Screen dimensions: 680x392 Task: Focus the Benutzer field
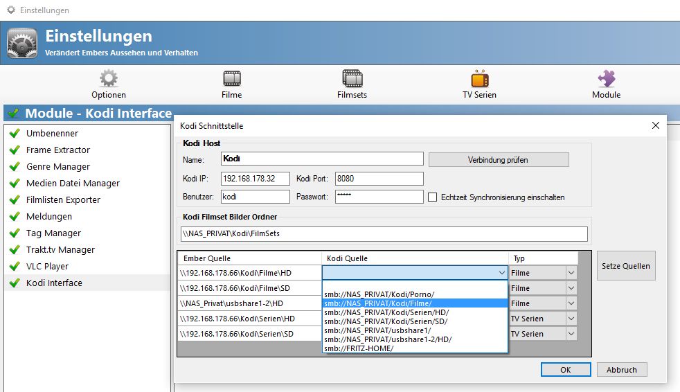(x=256, y=197)
